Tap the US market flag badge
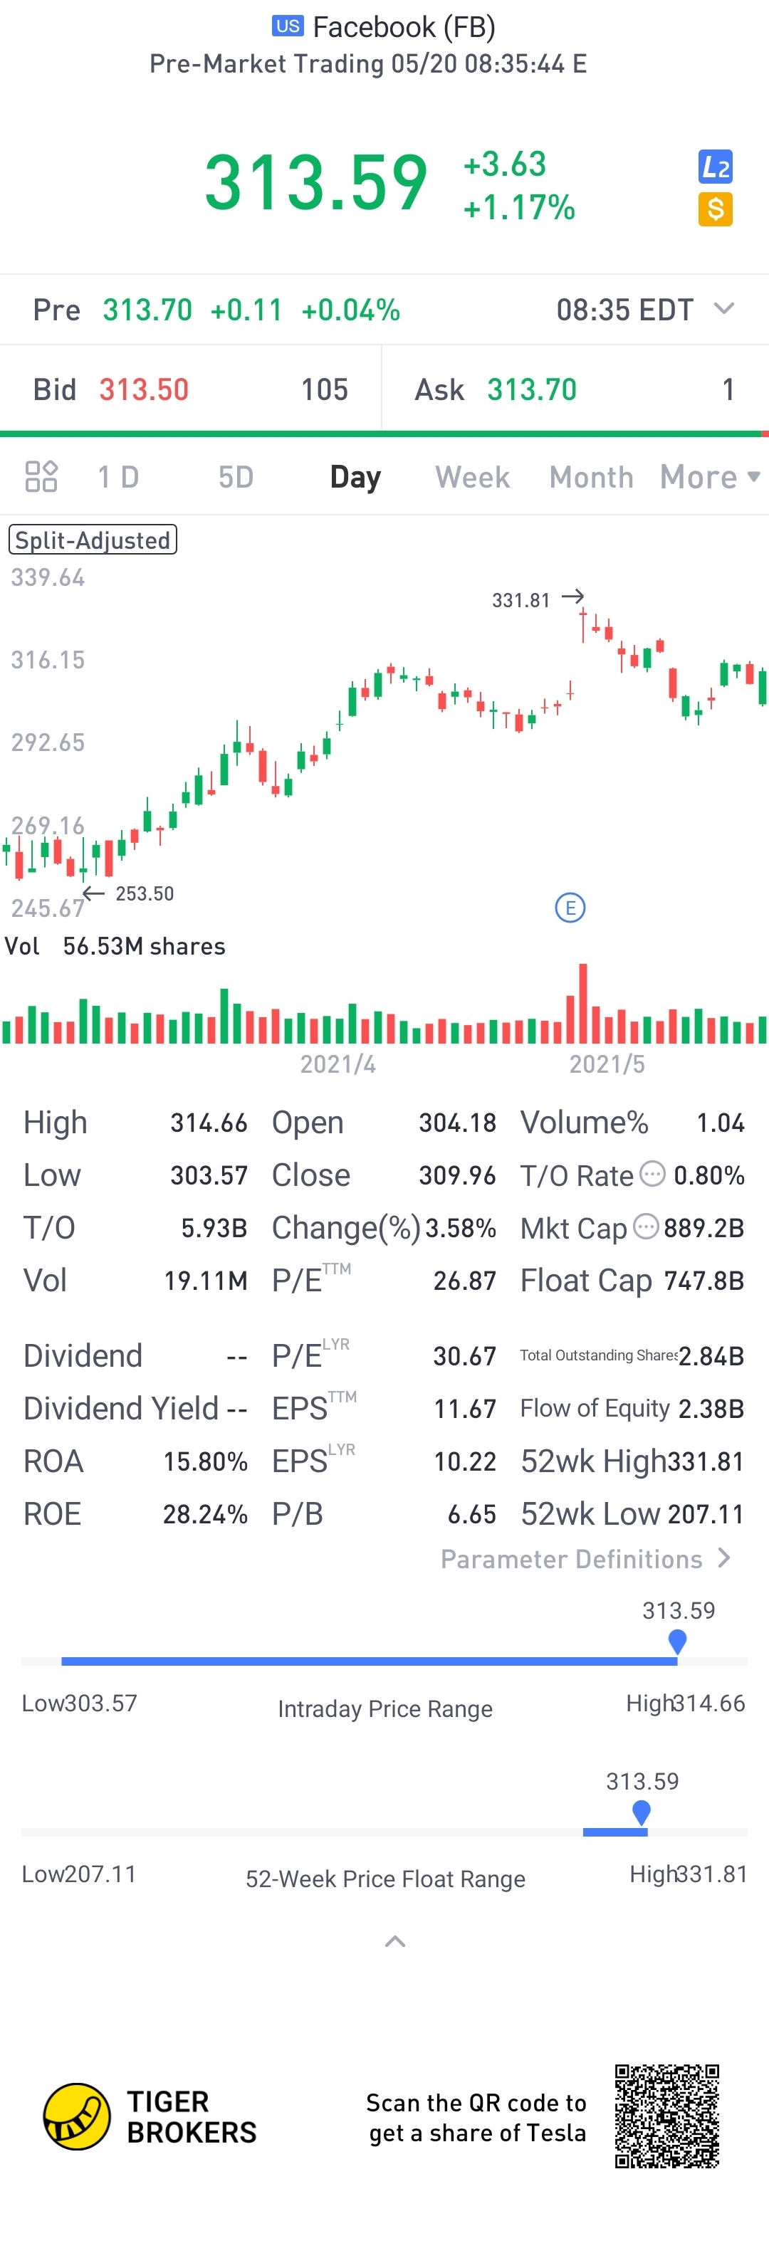The image size is (769, 2258). click(x=288, y=26)
